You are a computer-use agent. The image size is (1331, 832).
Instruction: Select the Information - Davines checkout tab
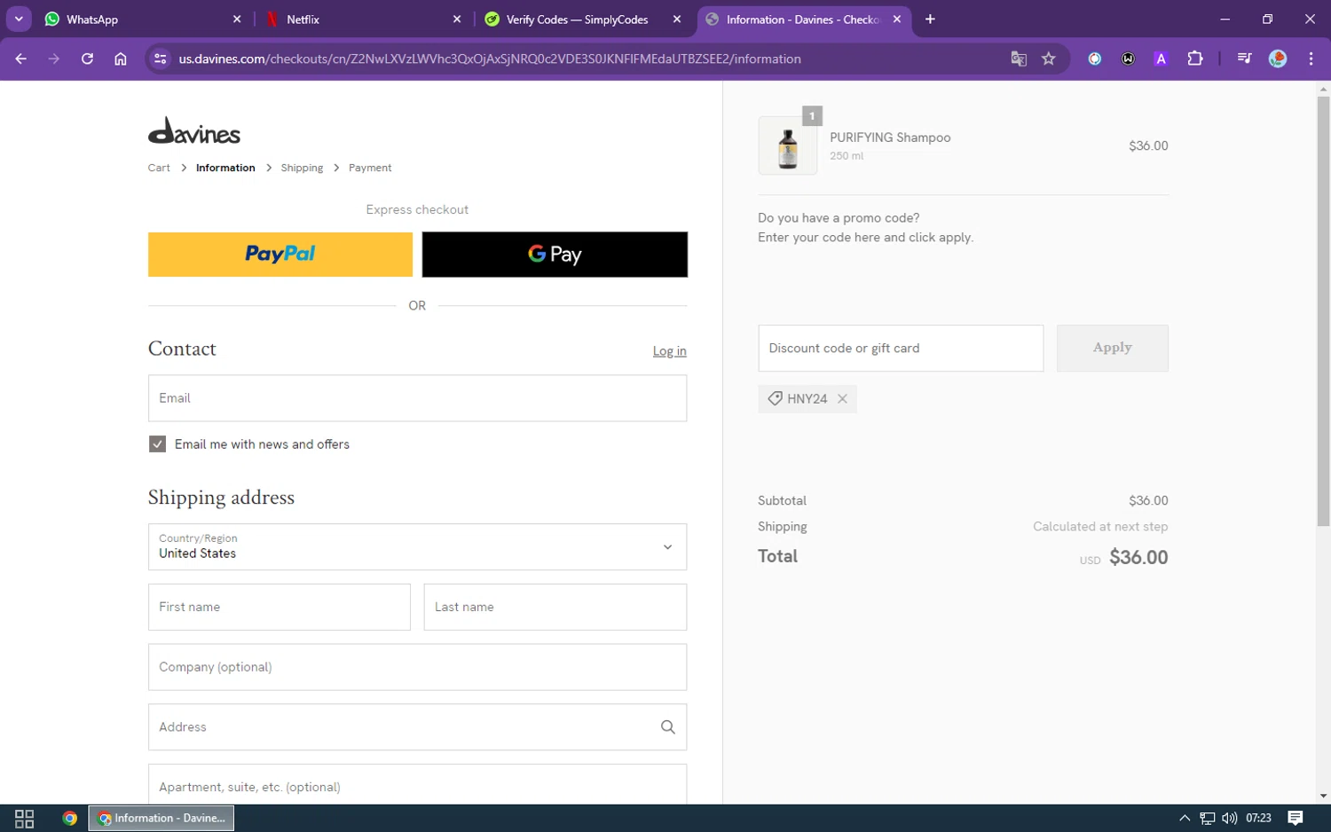tap(803, 19)
